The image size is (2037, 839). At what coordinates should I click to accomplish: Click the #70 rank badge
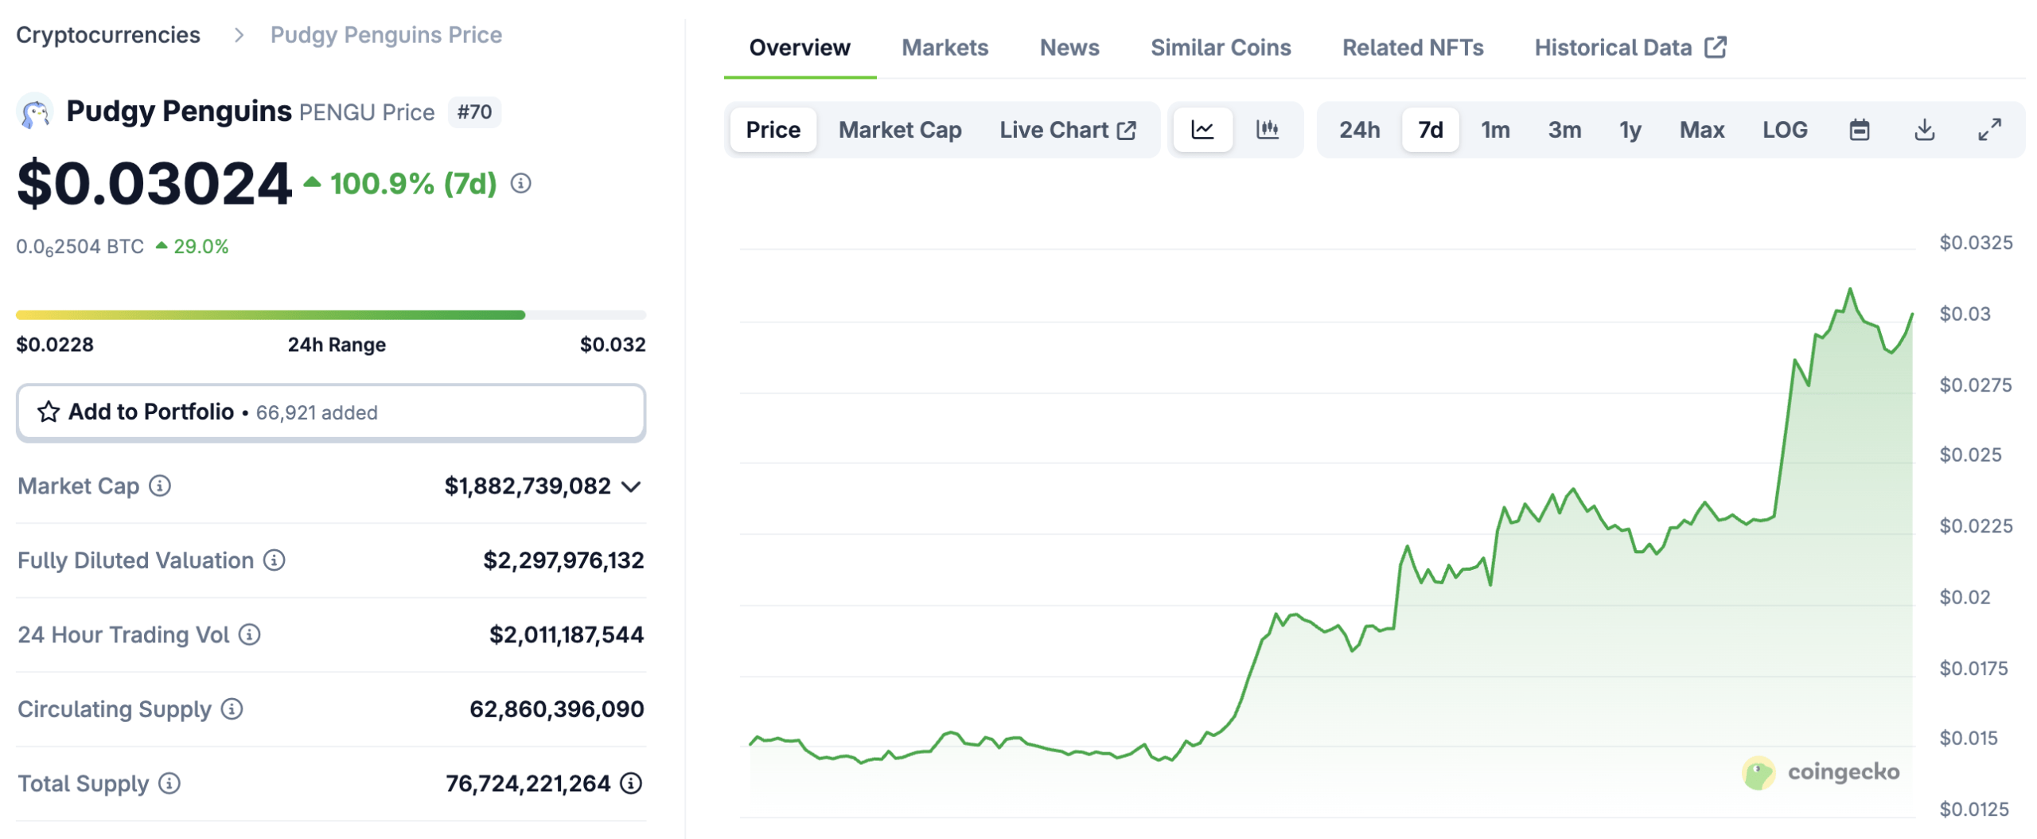[x=474, y=112]
